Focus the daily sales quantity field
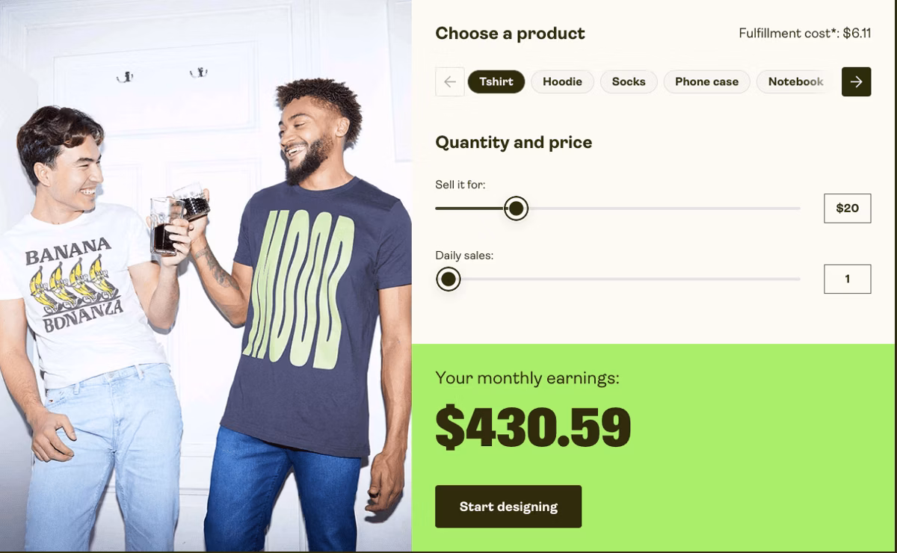Screen dimensions: 897x553 pyautogui.click(x=847, y=279)
